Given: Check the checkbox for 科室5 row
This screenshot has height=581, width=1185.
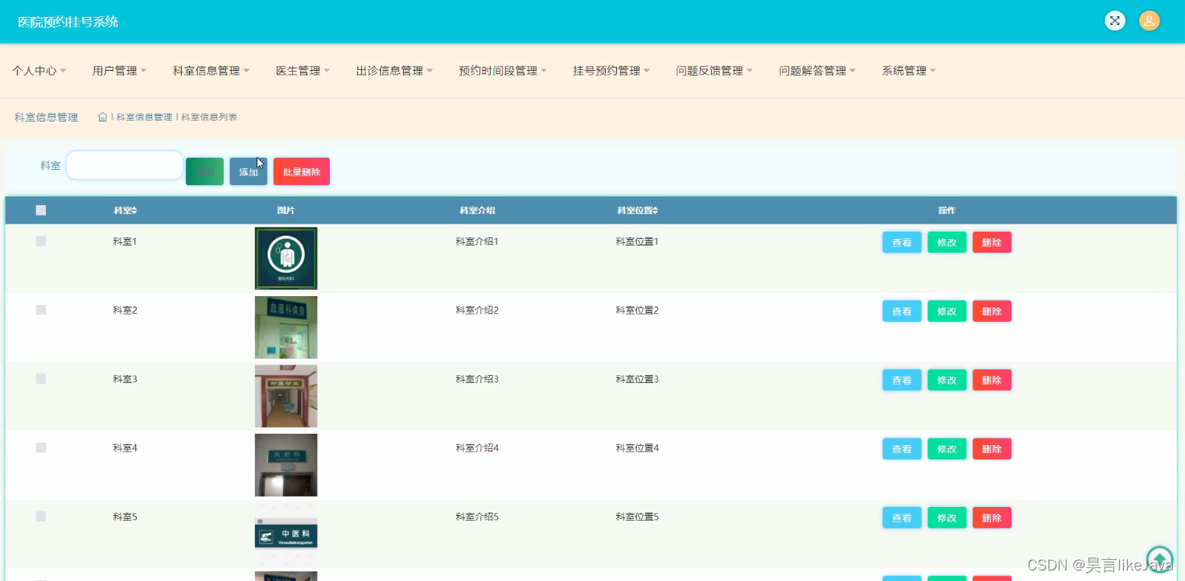Looking at the screenshot, I should pyautogui.click(x=41, y=516).
